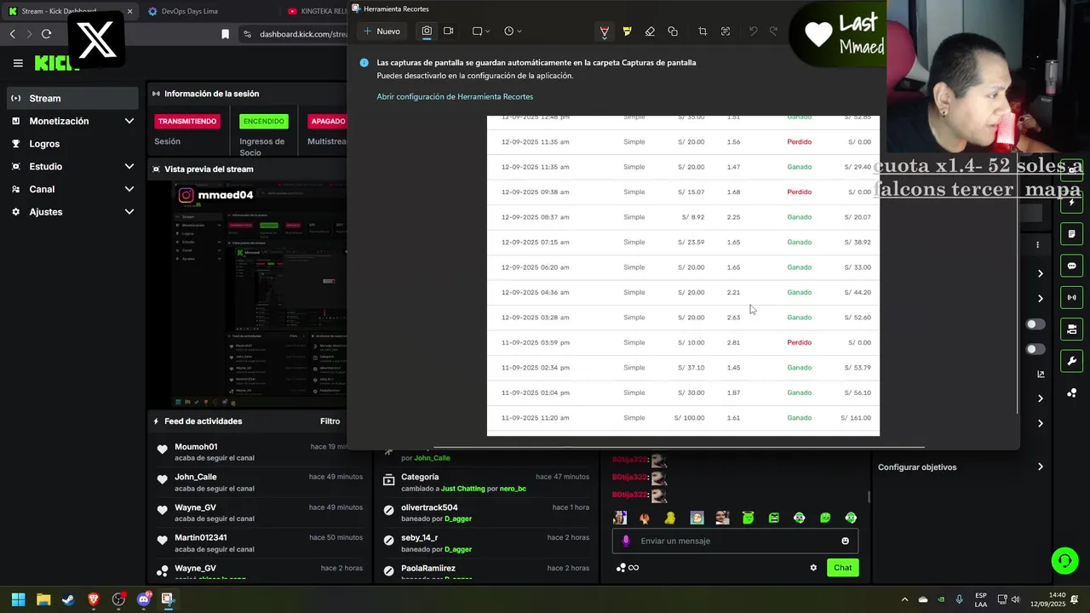Open the Windows Start menu
The height and width of the screenshot is (613, 1090).
[x=18, y=599]
